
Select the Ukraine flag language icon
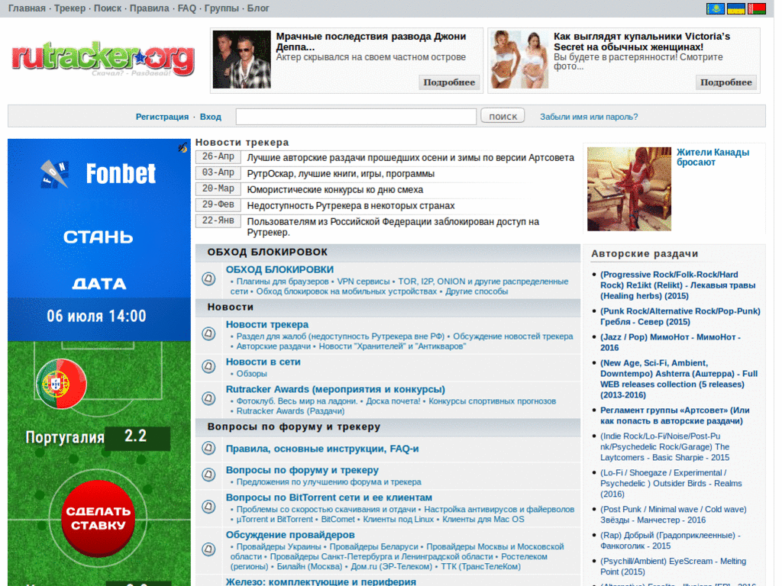click(736, 8)
